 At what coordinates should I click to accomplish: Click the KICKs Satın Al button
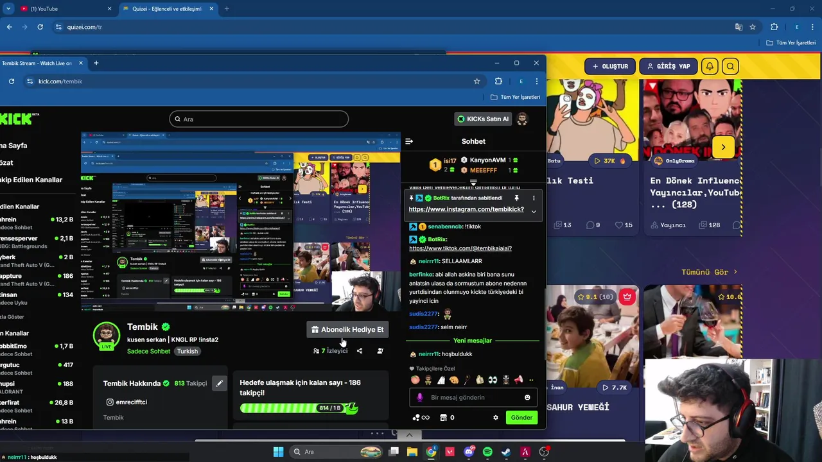pyautogui.click(x=484, y=119)
